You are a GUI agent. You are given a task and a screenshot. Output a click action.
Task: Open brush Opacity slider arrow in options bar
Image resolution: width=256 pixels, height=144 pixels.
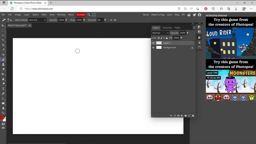point(66,20)
